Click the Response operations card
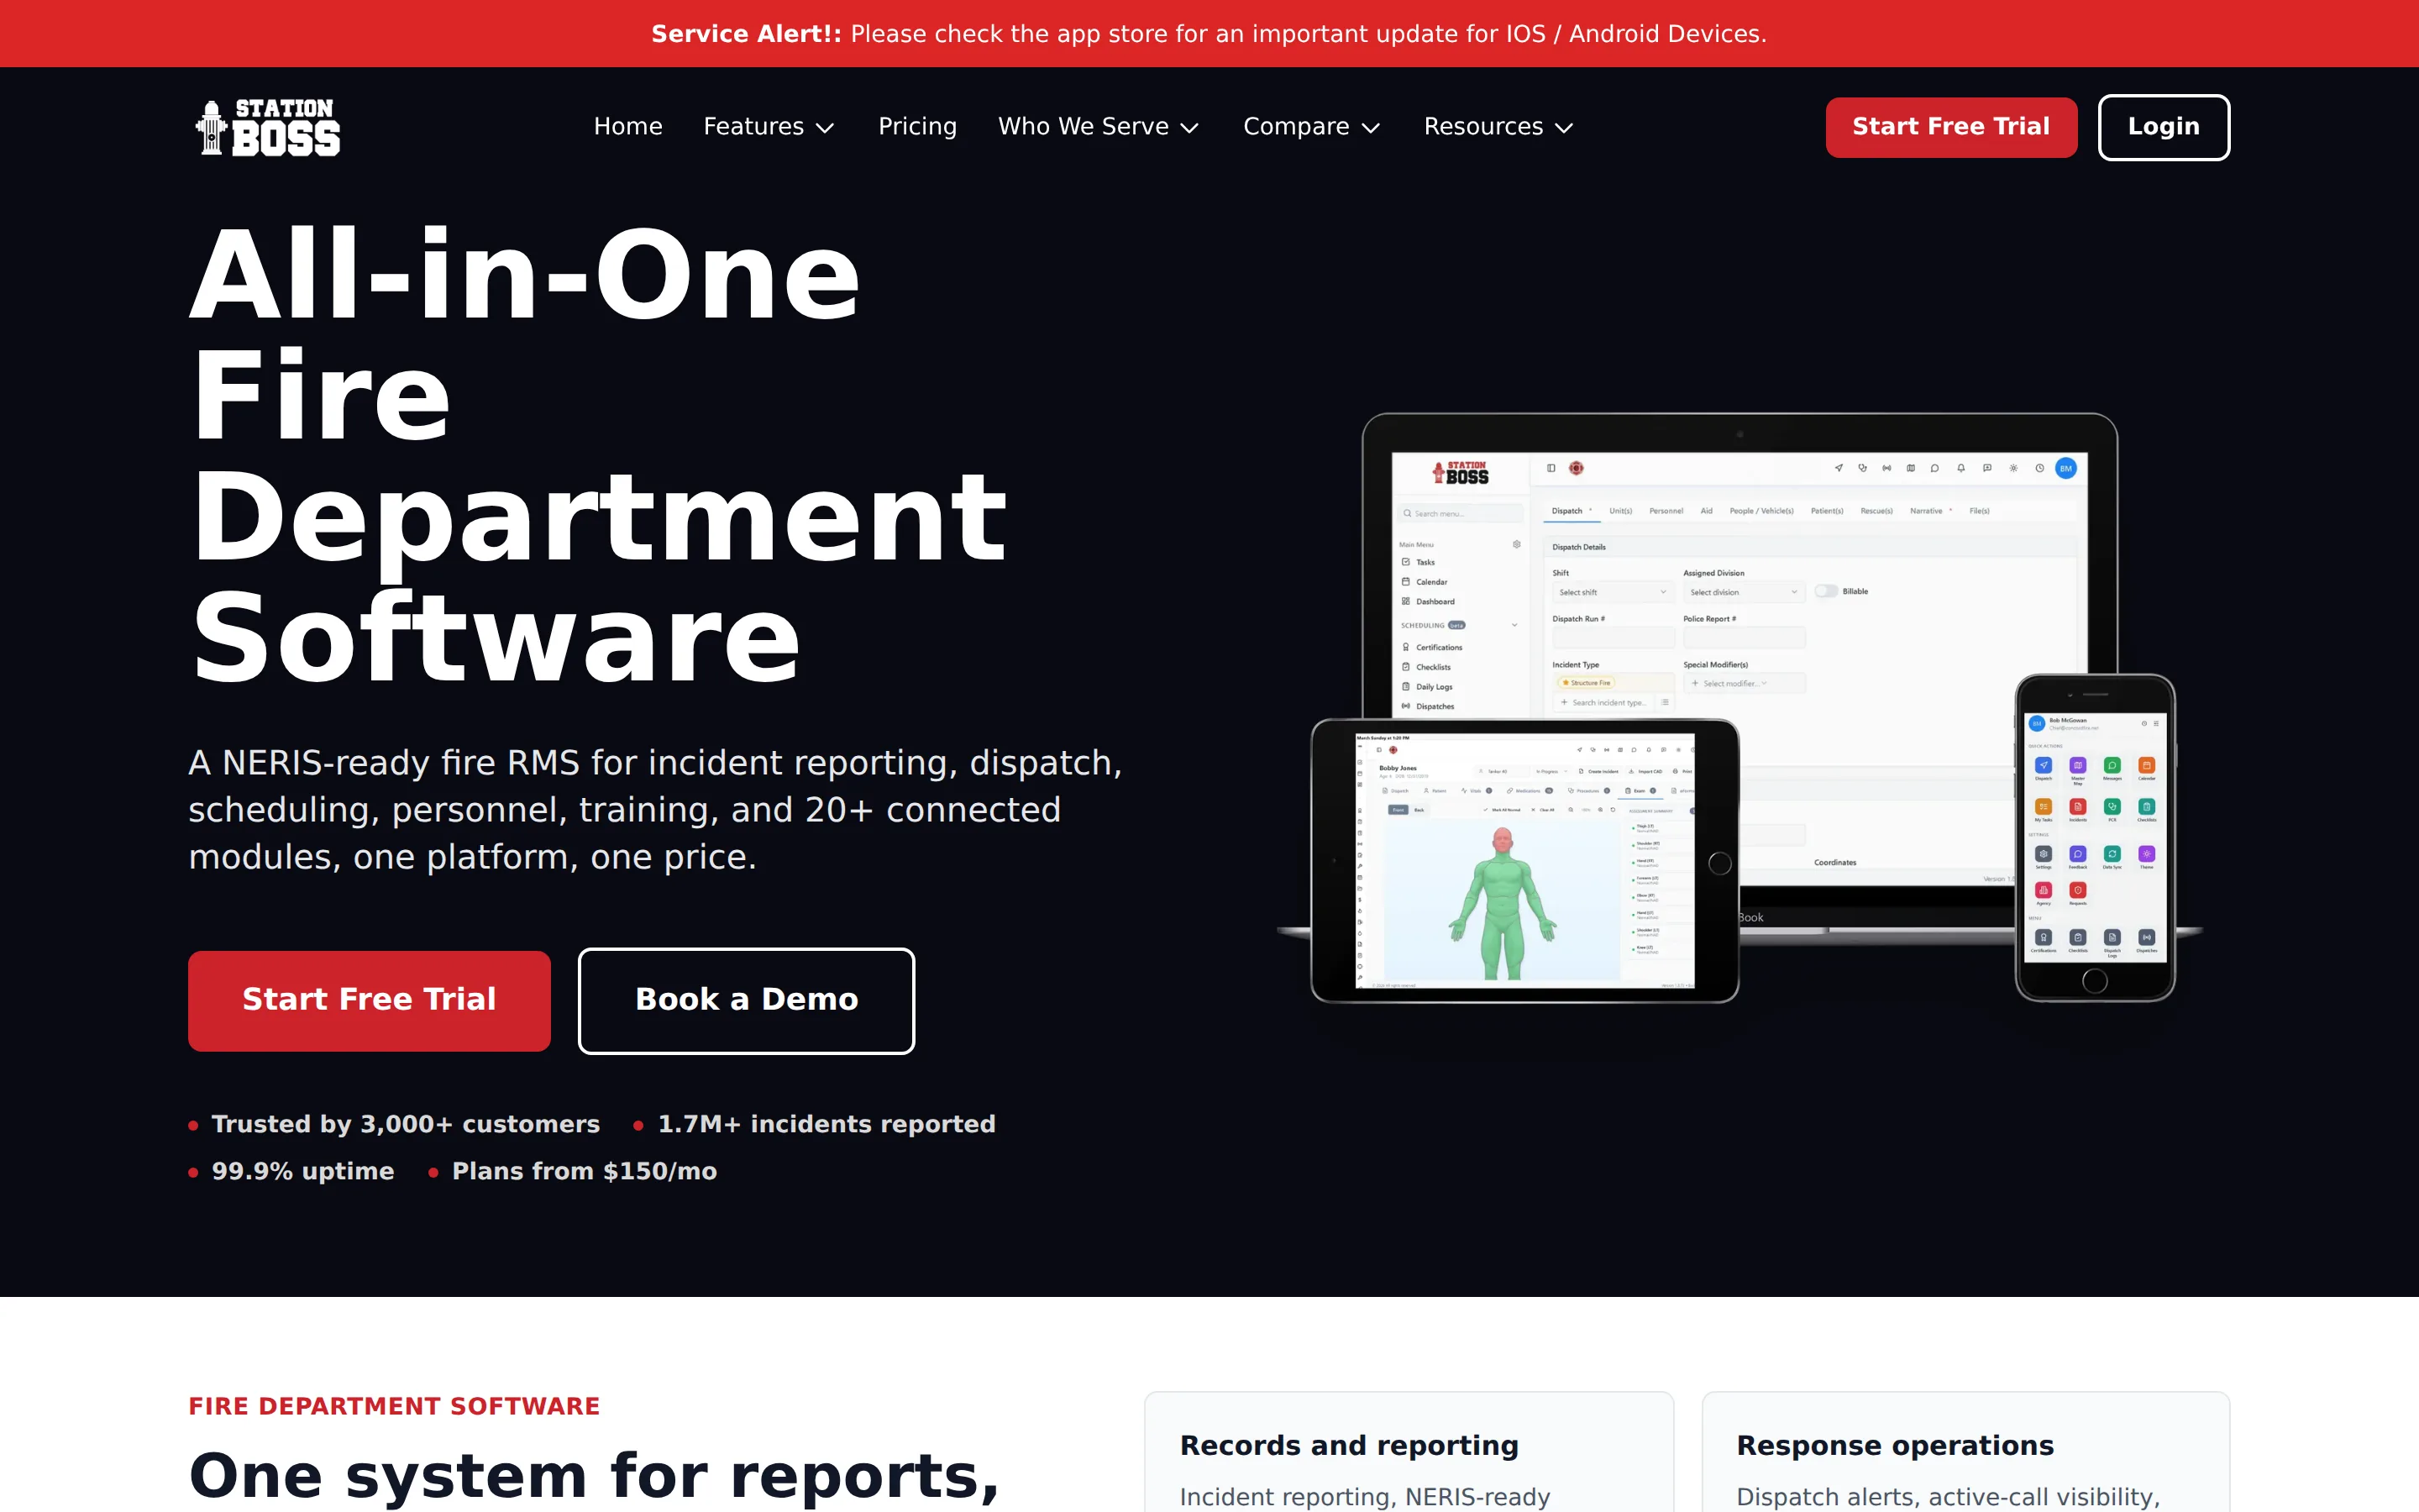This screenshot has height=1512, width=2419. (x=1965, y=1452)
